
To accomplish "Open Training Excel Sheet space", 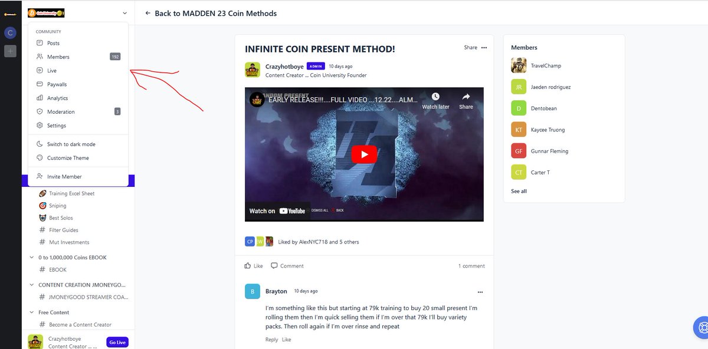I will click(x=71, y=193).
